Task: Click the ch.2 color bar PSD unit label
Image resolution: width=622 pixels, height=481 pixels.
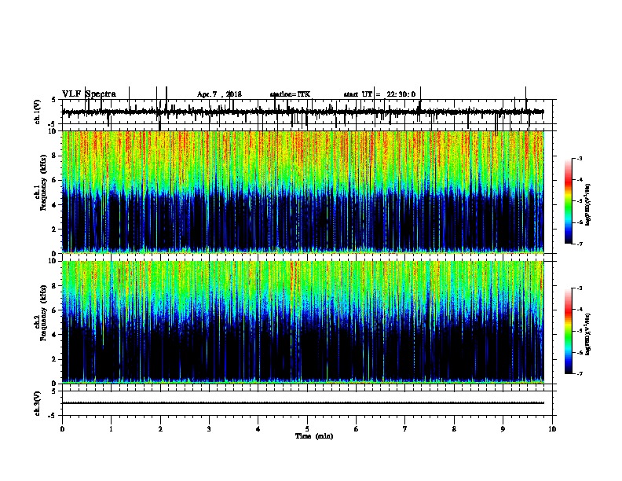Action: [x=587, y=335]
